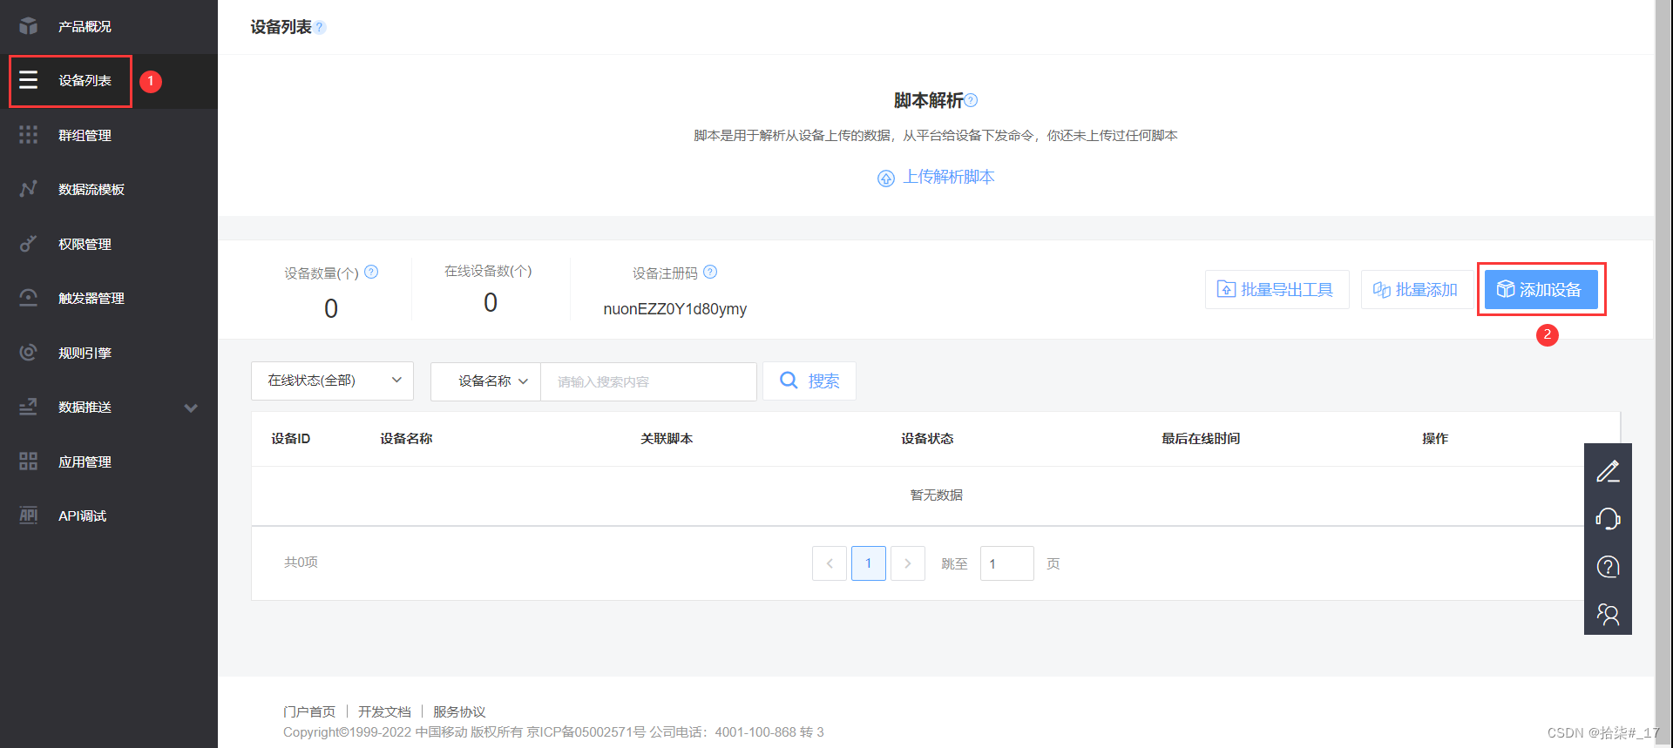Click the 数据推送 icon

[x=29, y=407]
